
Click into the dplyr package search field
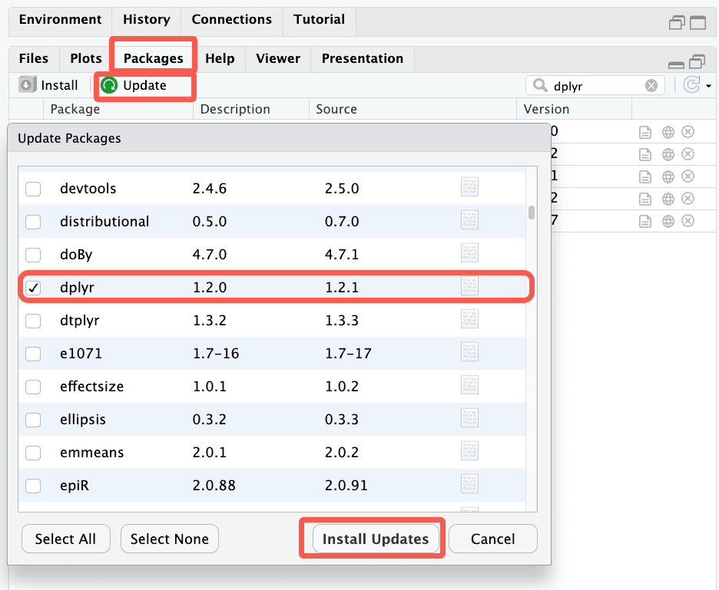coord(596,86)
